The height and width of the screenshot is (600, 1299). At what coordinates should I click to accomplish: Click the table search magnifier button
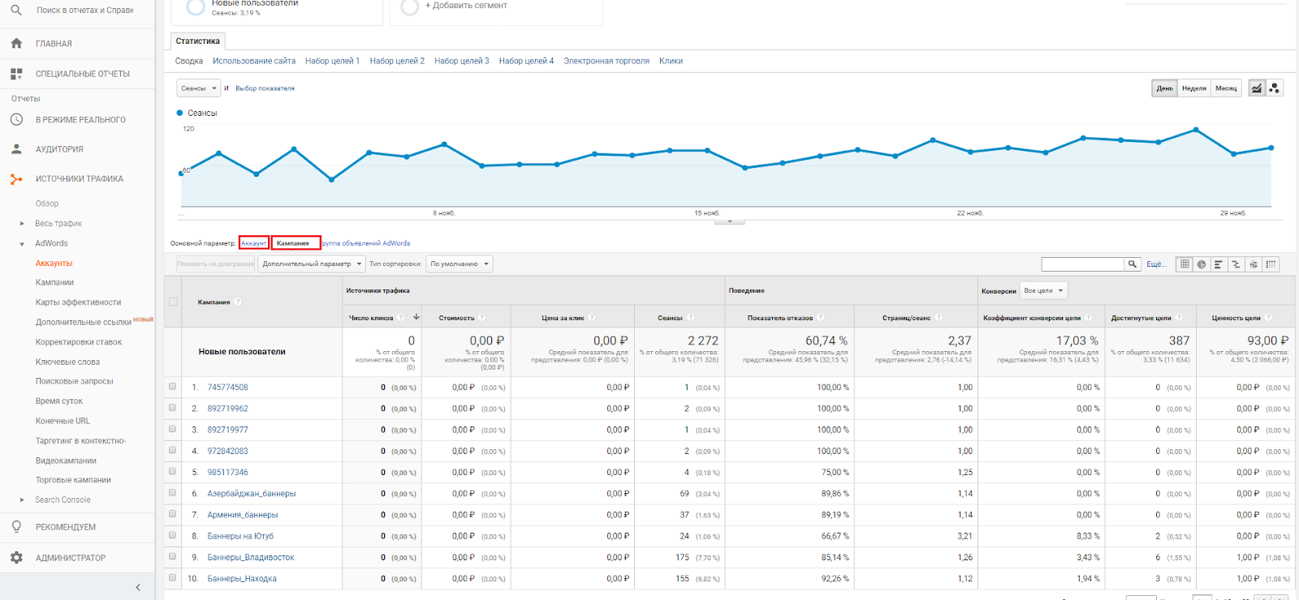(x=1132, y=264)
